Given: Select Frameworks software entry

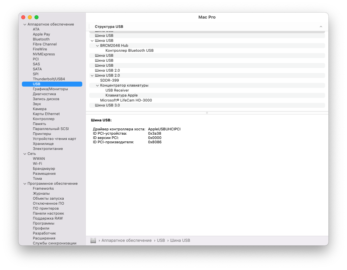Looking at the screenshot, I should click(43, 188).
